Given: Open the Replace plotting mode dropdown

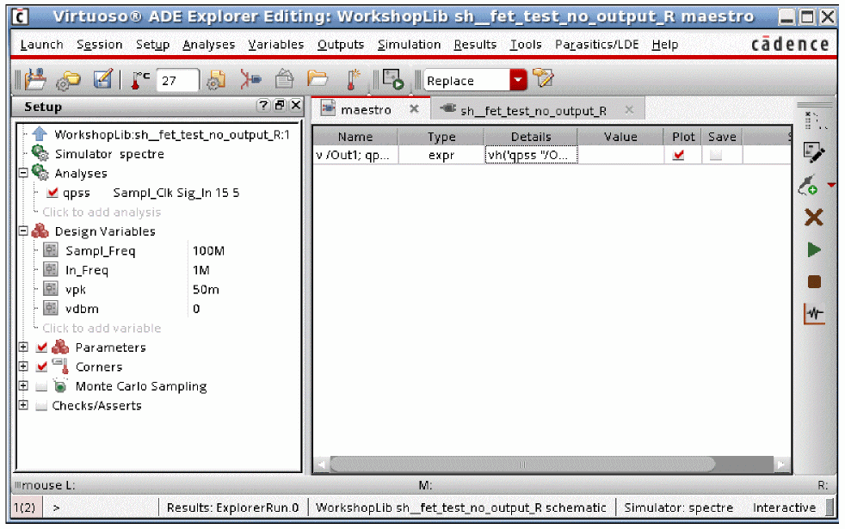Looking at the screenshot, I should click(518, 80).
